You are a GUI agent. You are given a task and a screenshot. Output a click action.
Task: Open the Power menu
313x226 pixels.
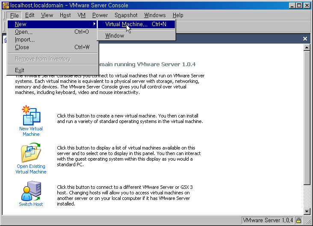point(100,15)
